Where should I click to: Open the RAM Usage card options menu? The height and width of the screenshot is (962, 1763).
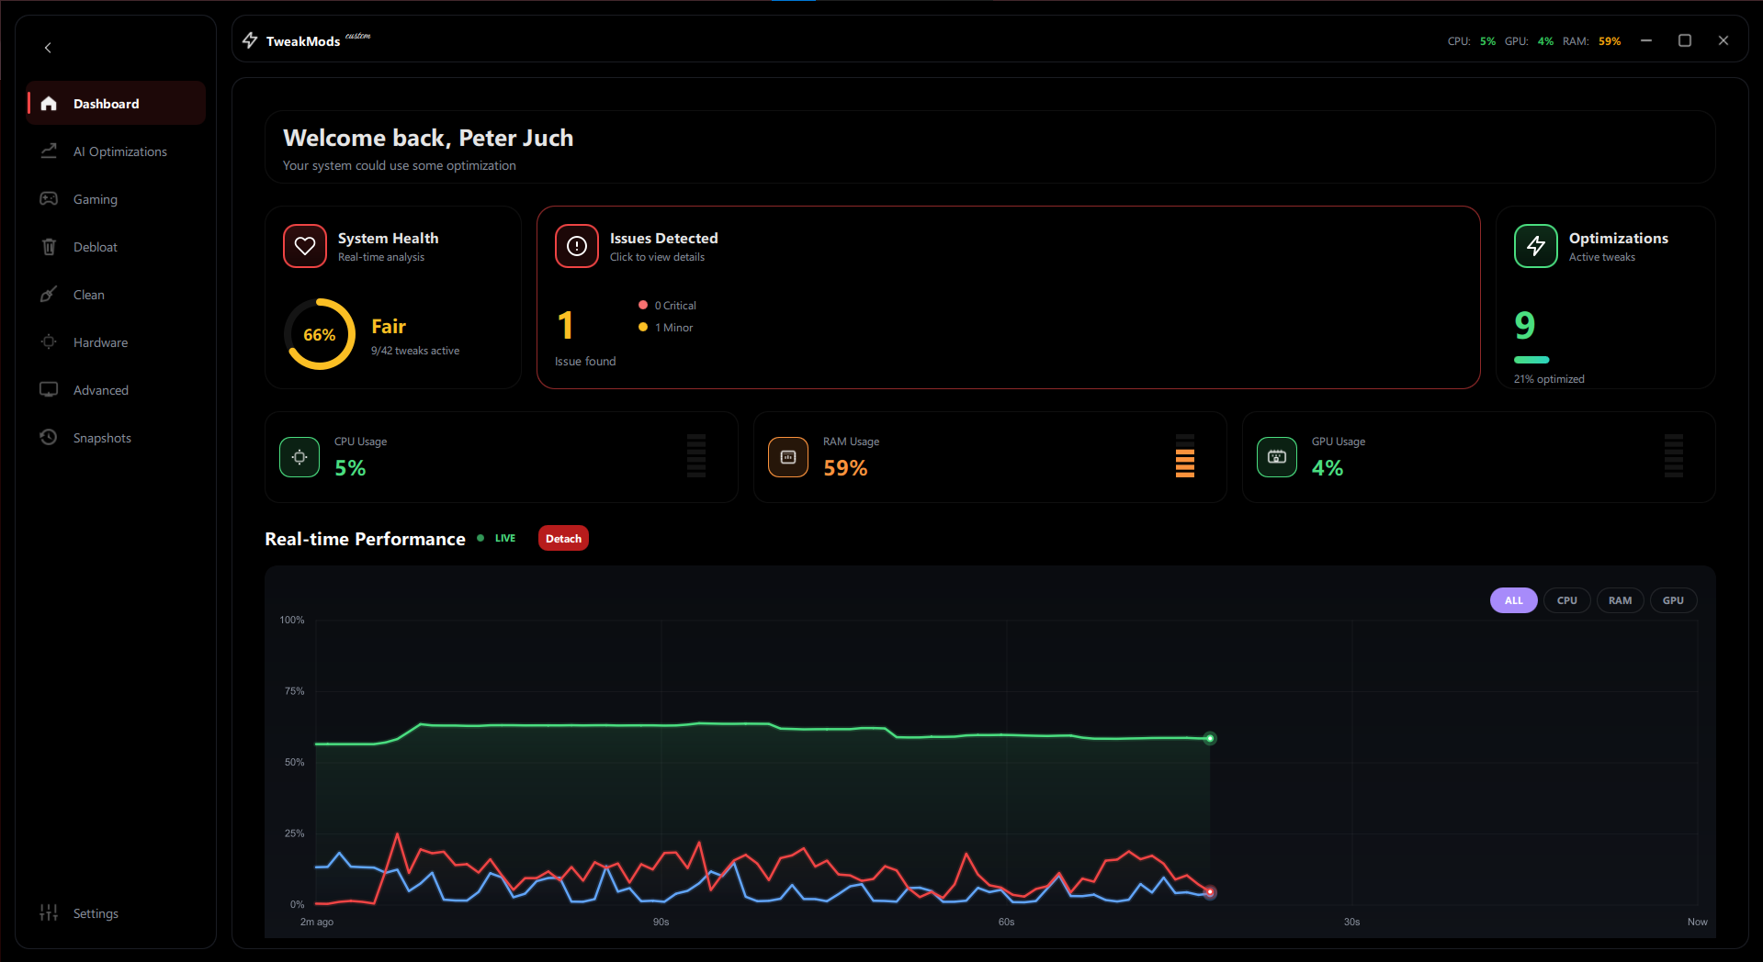1184,455
